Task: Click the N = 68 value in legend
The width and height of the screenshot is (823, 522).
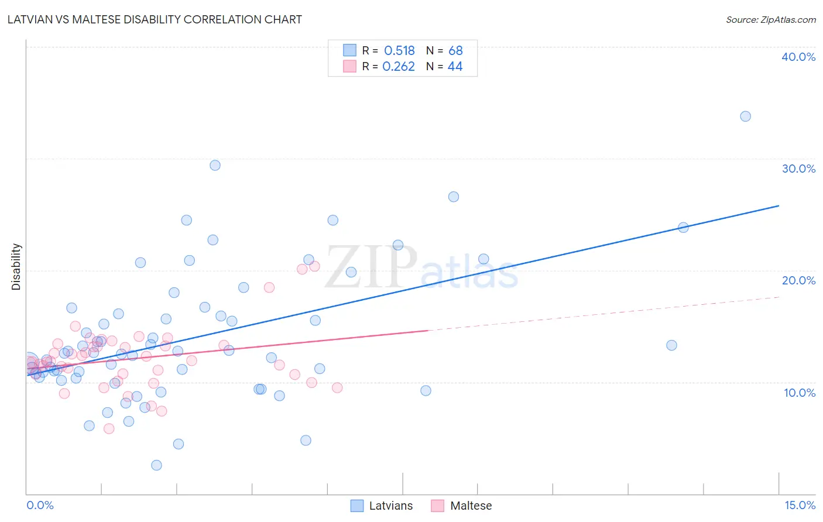Action: click(x=444, y=50)
